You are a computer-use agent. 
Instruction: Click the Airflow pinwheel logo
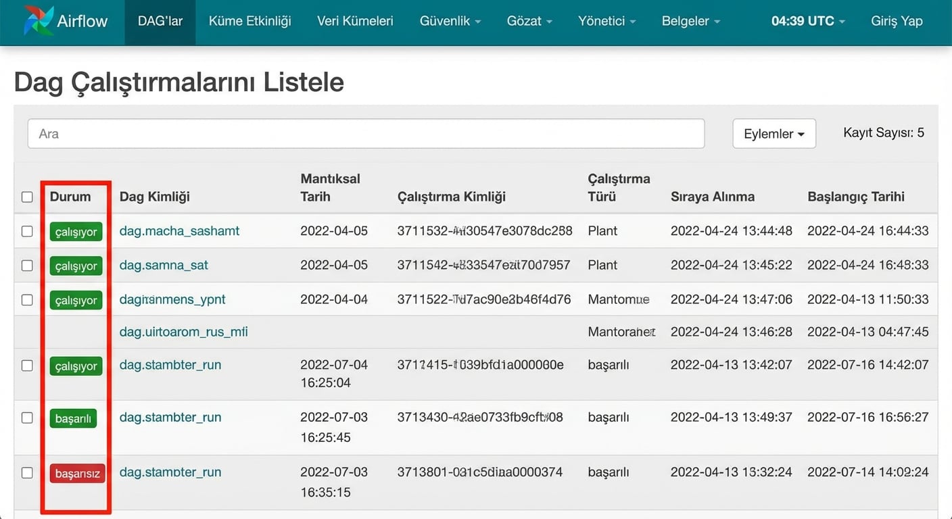pos(38,20)
